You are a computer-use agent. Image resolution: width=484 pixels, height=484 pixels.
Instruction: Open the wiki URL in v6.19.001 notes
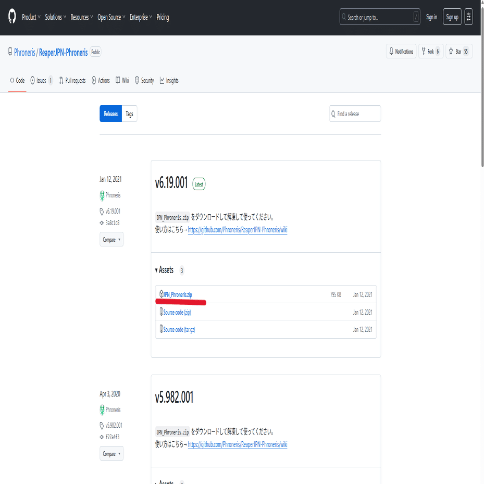coord(238,230)
